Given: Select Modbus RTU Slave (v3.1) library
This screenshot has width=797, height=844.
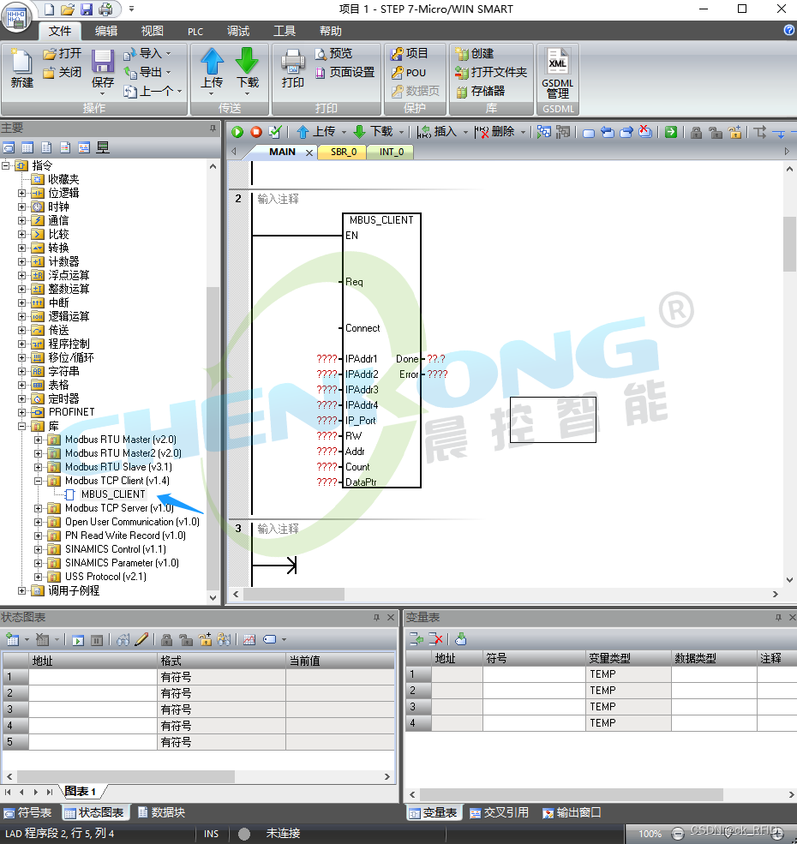Looking at the screenshot, I should tap(118, 467).
